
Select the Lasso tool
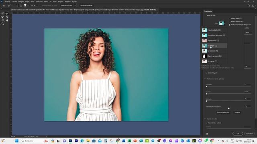(x=3, y=20)
